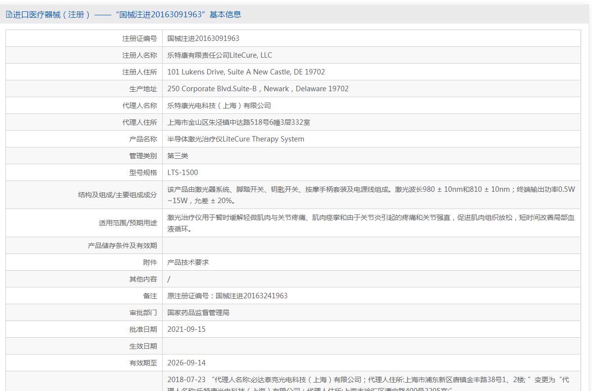Select the agent 乐特康光电科技（上海）有限公司
Viewport: 592px width, 391px height.
pos(219,106)
